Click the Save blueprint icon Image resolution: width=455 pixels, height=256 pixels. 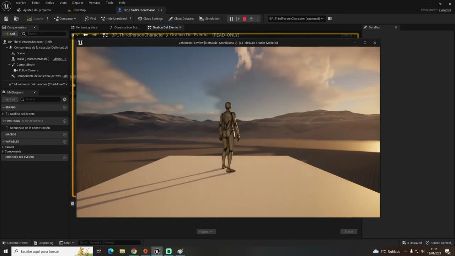(x=6, y=18)
